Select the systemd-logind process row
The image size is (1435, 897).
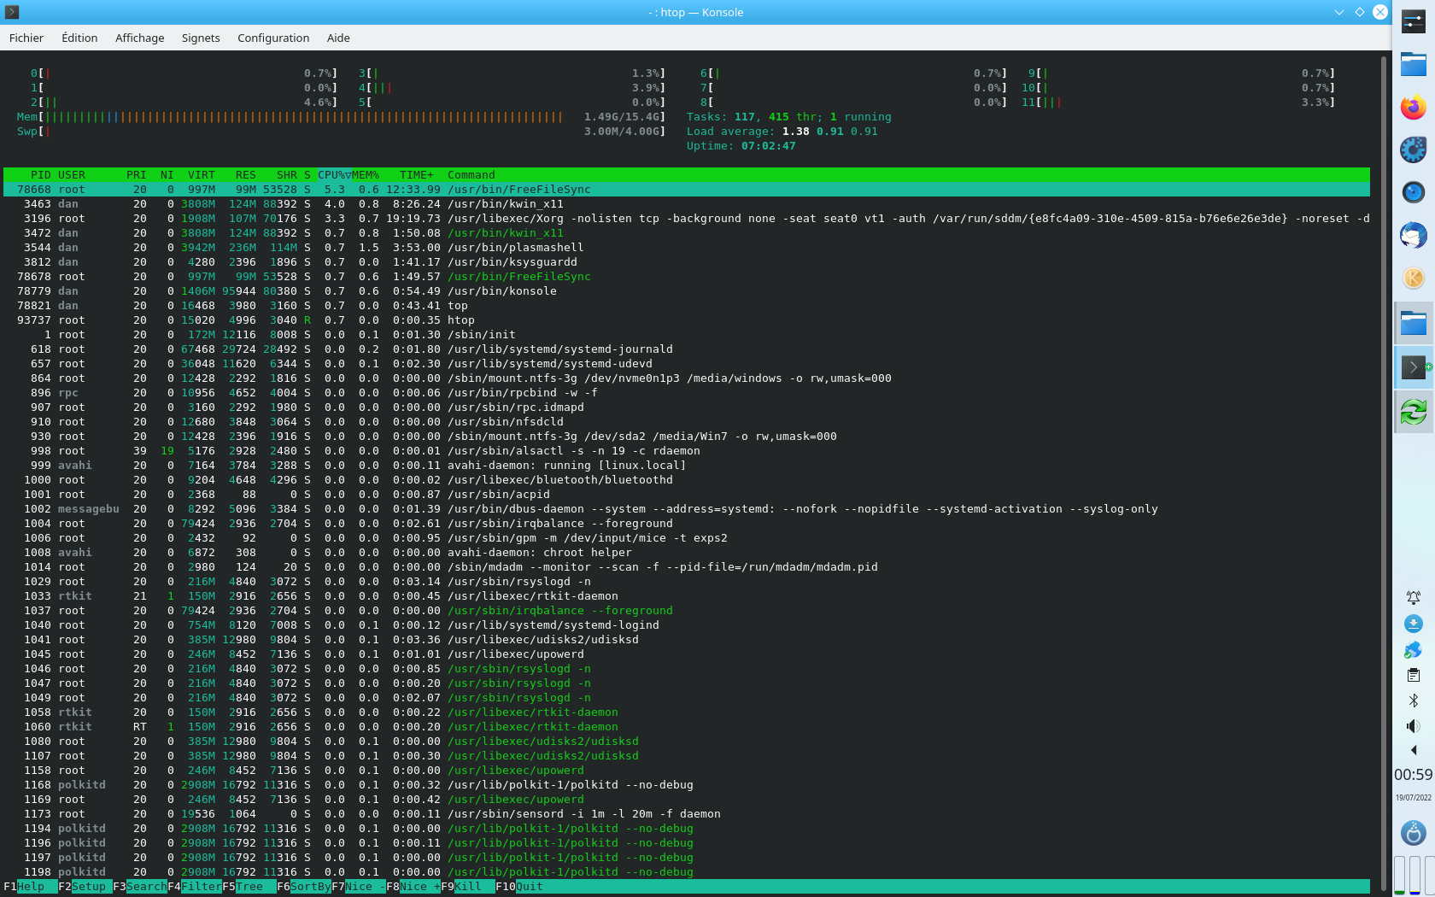[687, 625]
